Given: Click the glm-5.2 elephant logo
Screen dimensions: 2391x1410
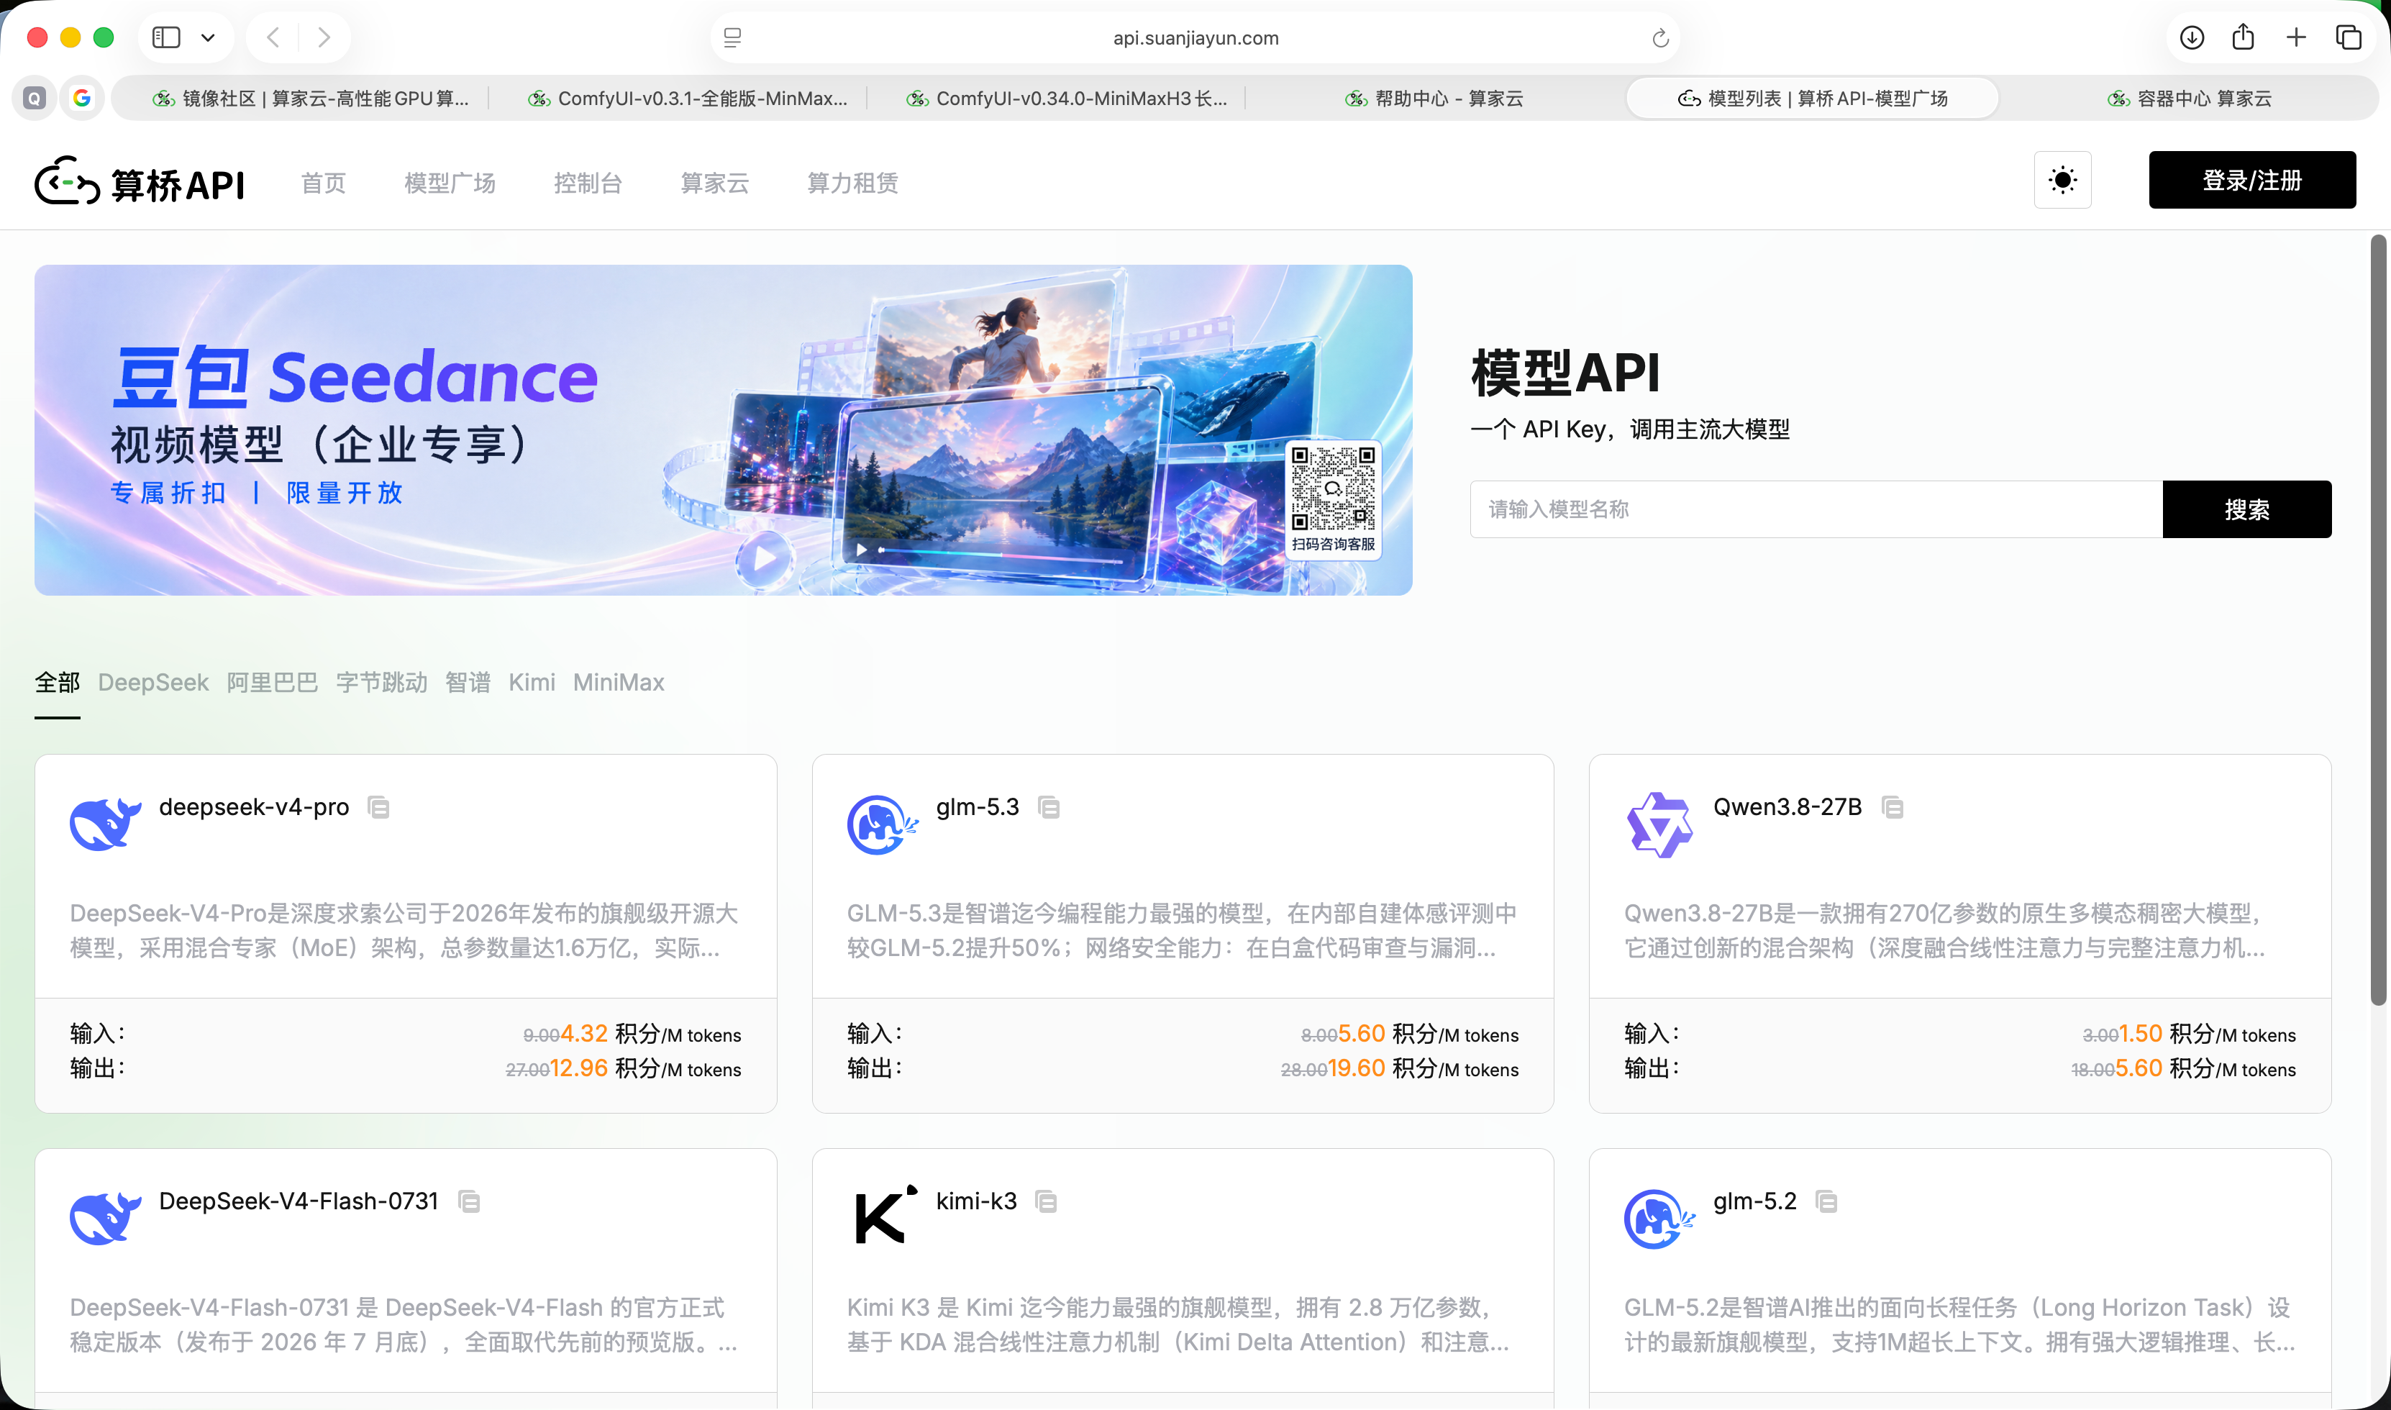Looking at the screenshot, I should (1659, 1219).
